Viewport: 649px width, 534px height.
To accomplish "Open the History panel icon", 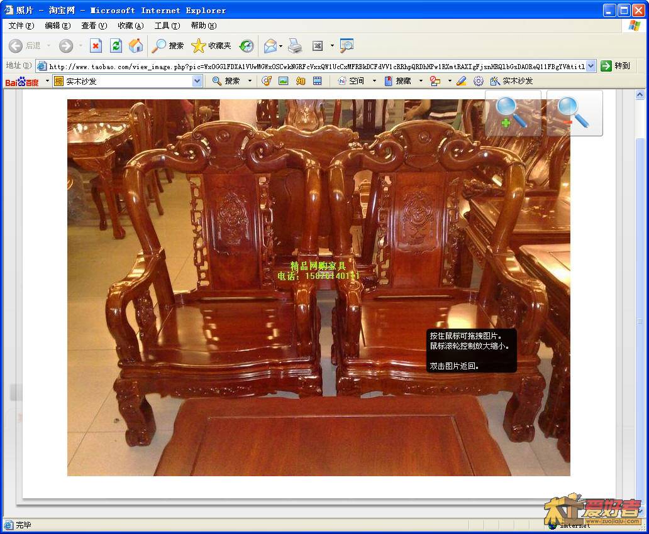I will point(247,46).
